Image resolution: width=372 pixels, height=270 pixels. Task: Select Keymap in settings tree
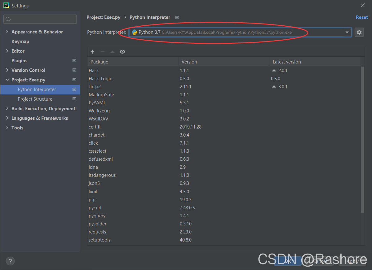[x=20, y=41]
